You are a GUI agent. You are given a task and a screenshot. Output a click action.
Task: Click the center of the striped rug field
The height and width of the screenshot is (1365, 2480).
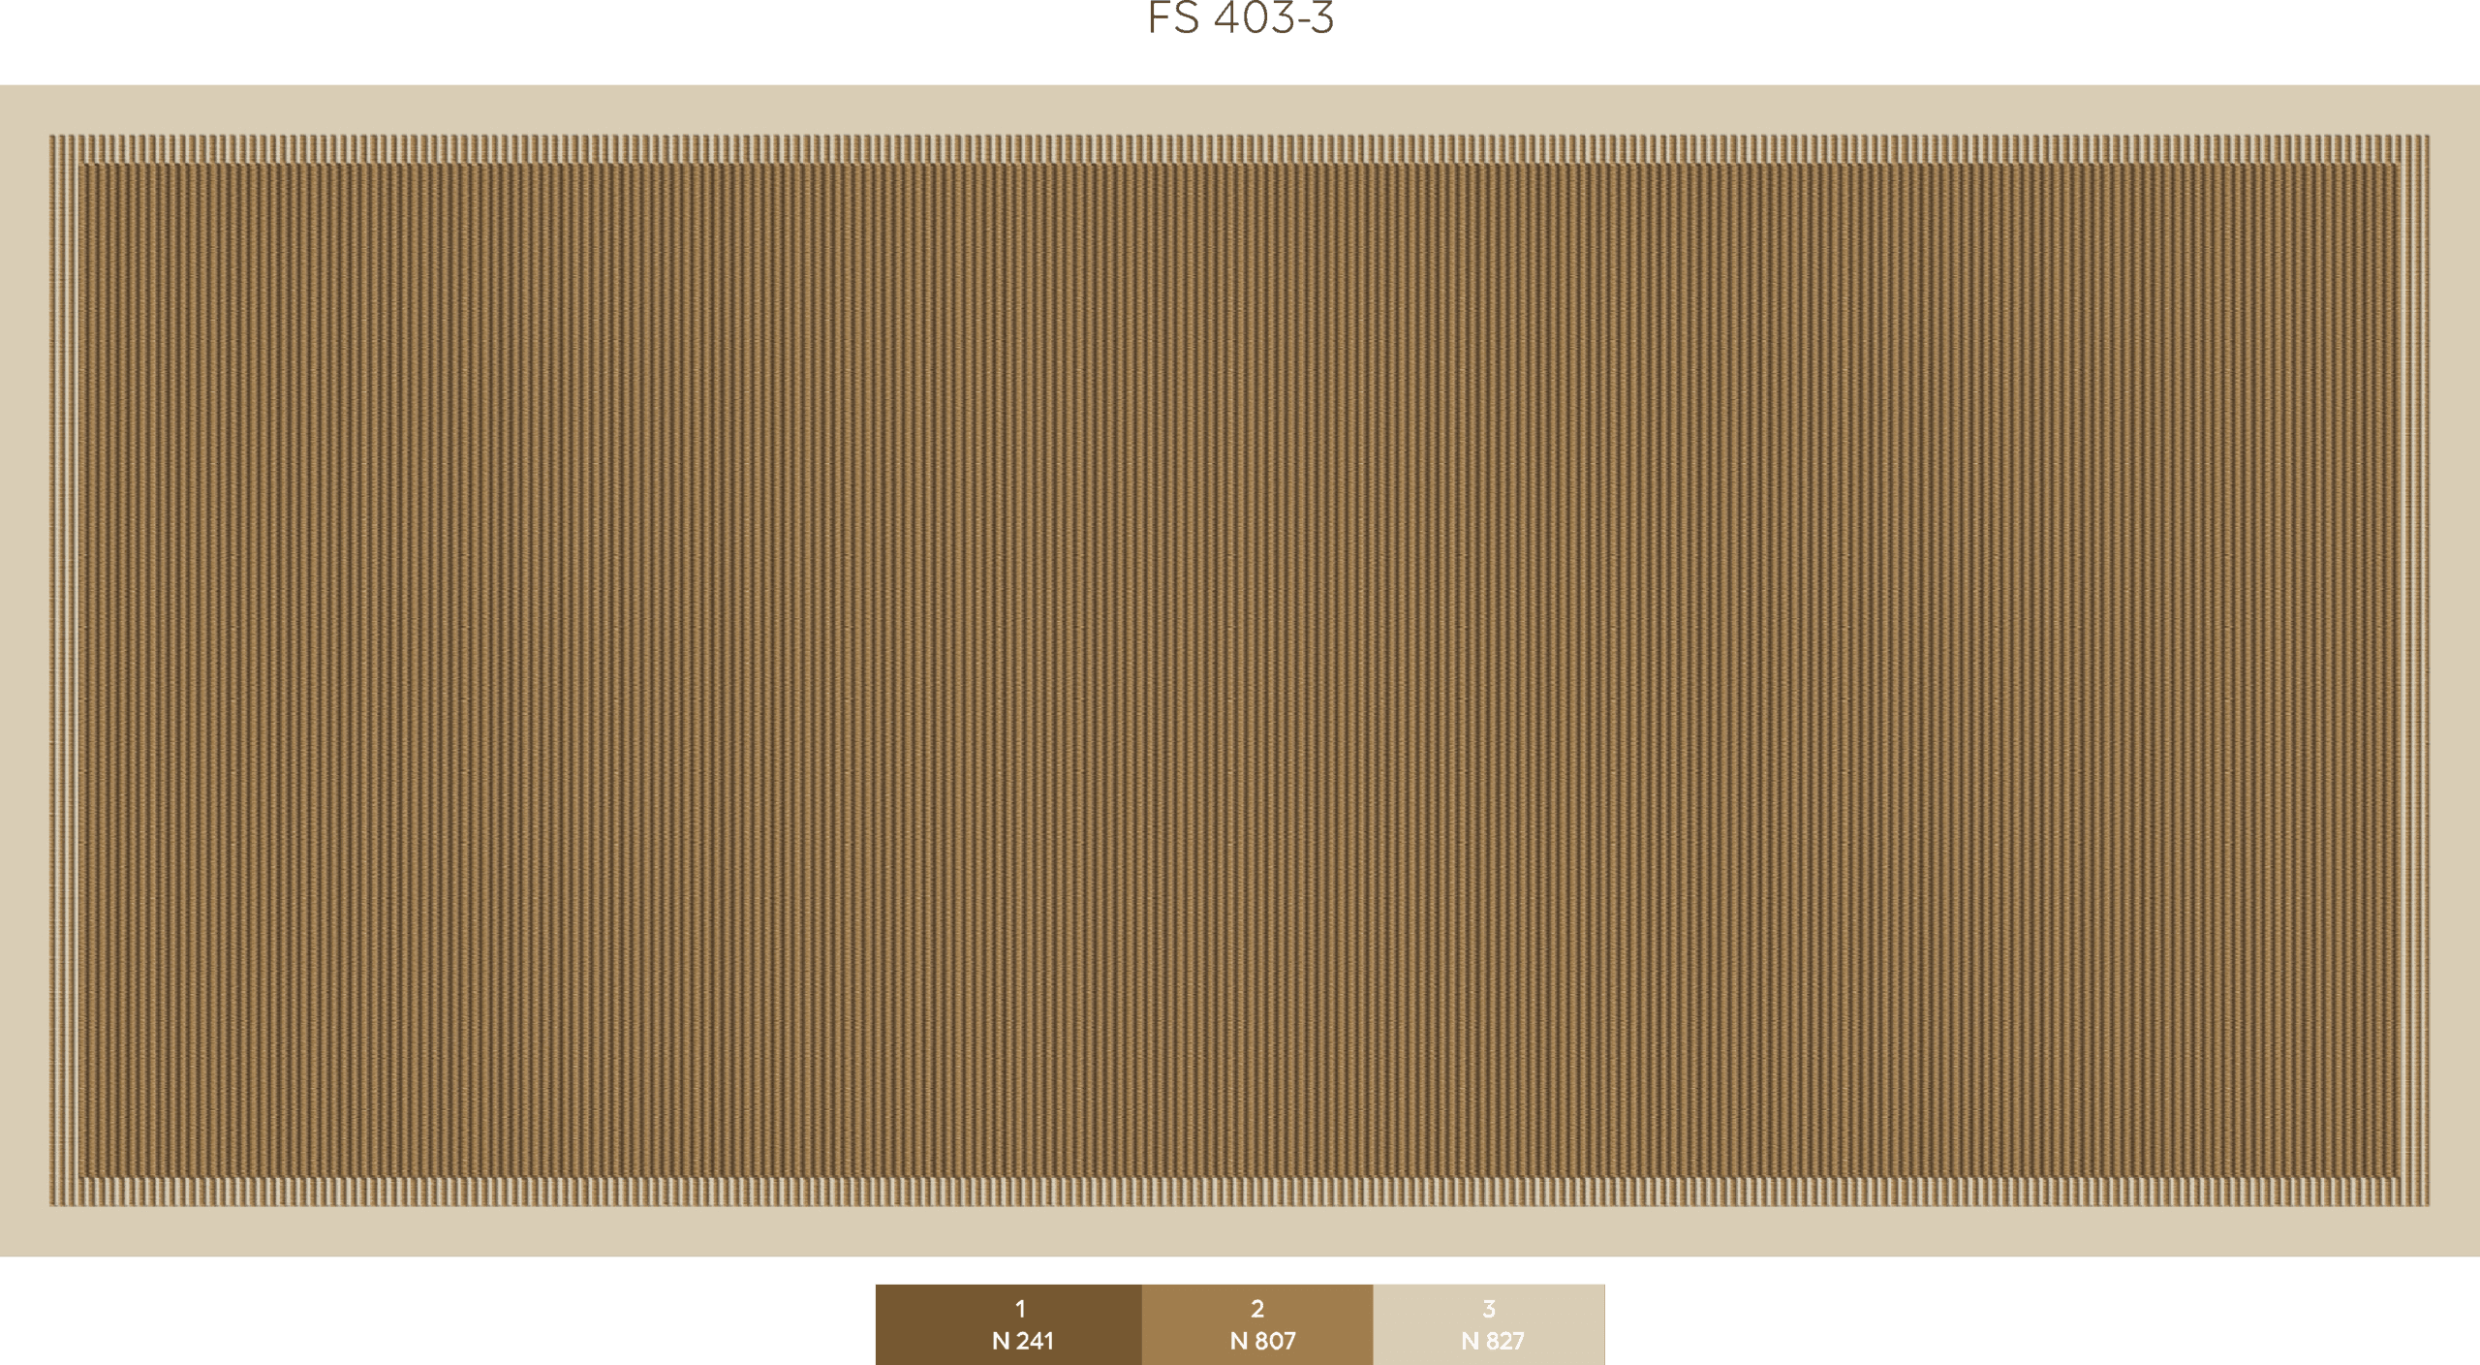(1240, 670)
